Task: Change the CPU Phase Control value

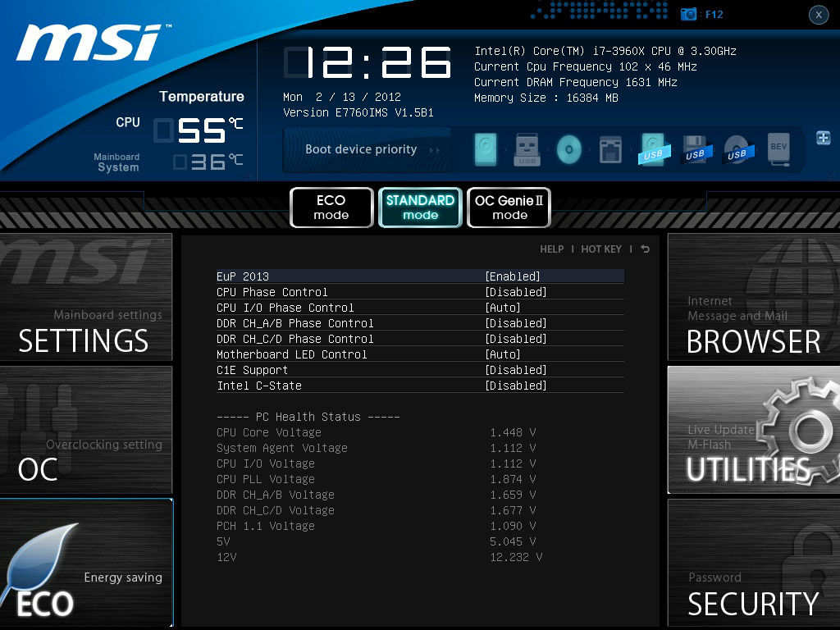Action: (x=516, y=292)
